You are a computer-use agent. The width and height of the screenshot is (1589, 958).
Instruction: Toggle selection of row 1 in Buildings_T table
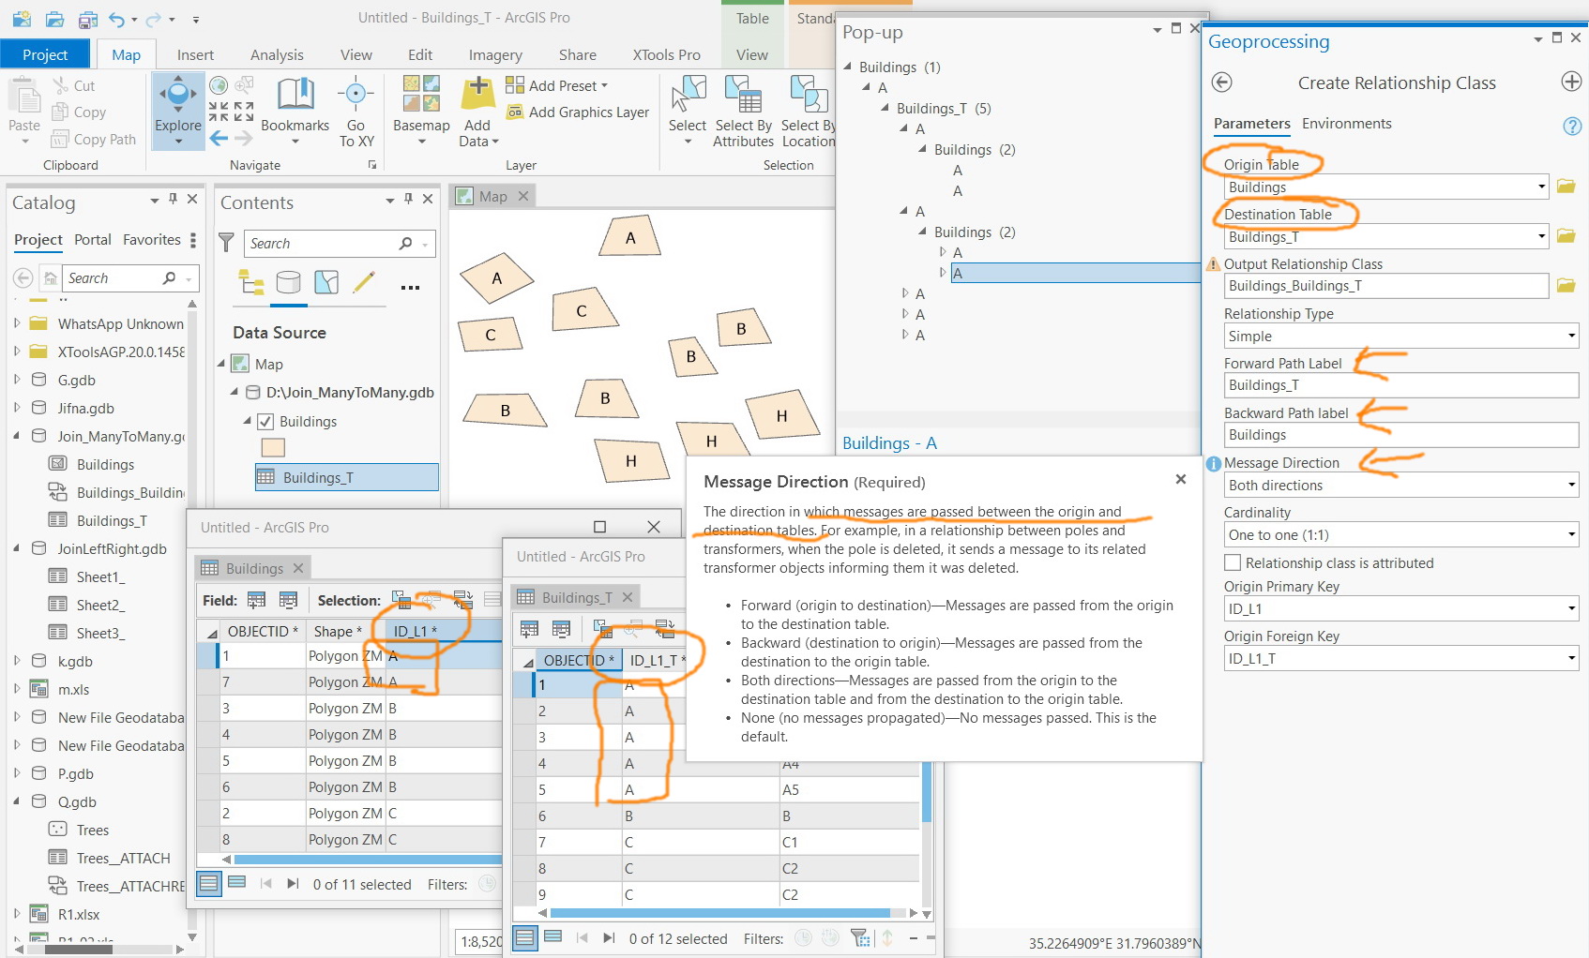coord(524,684)
